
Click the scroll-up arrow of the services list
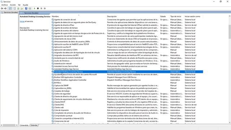point(230,16)
